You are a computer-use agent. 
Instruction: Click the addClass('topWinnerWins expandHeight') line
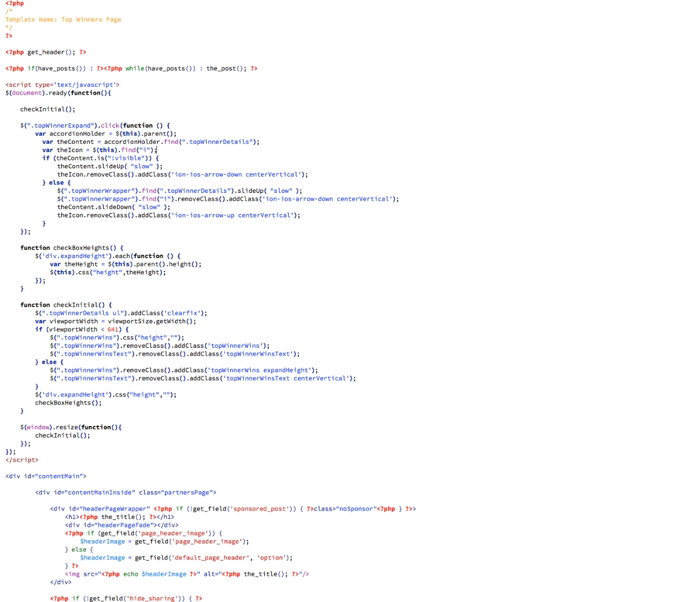click(x=184, y=370)
